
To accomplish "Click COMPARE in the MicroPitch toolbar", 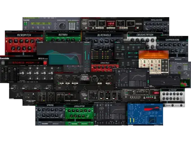I will click(28, 31).
